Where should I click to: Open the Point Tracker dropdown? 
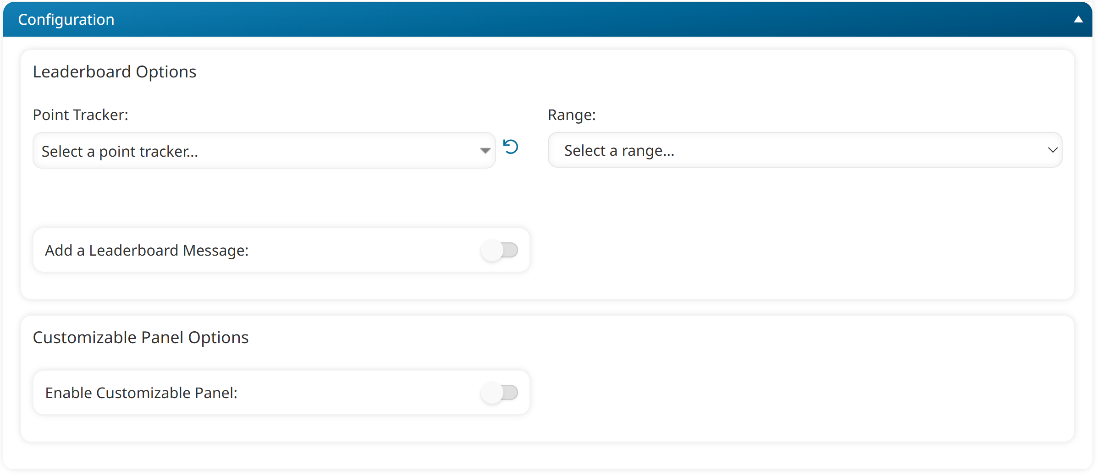pyautogui.click(x=264, y=150)
